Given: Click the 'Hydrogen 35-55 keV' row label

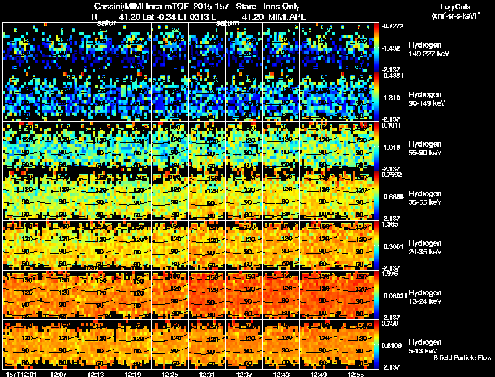Looking at the screenshot, I should point(425,198).
